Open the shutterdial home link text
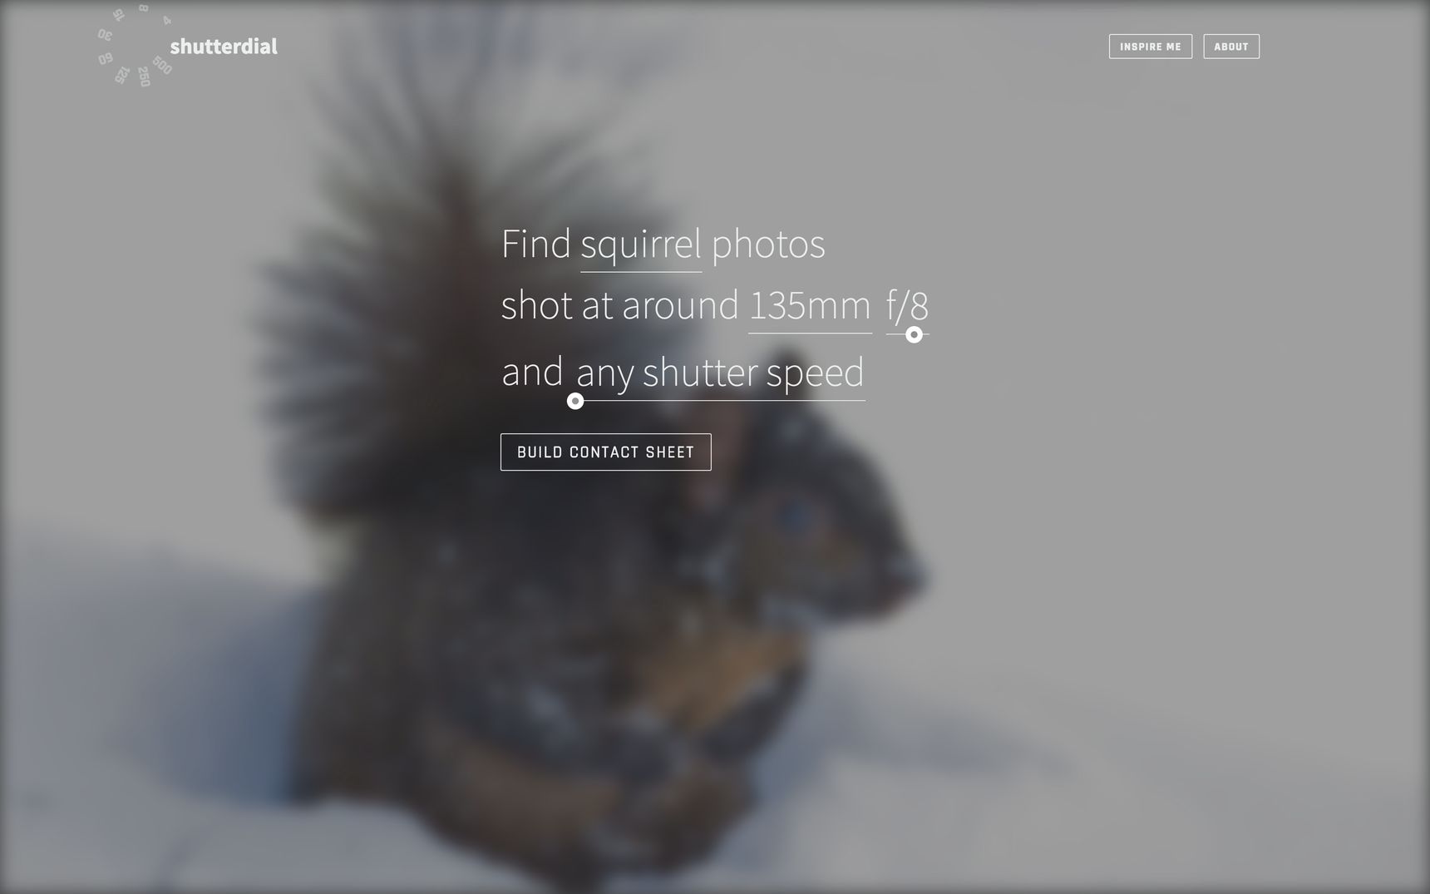 coord(224,47)
